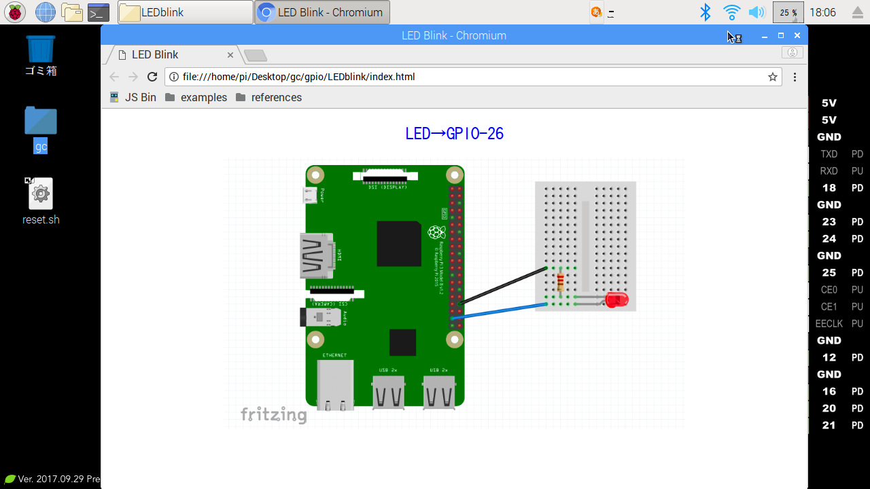The height and width of the screenshot is (489, 870).
Task: Reload the LED Blink page
Action: 152,77
